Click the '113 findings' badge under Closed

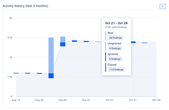coord(116,69)
